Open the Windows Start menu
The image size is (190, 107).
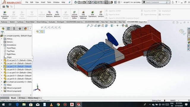[x=3, y=104]
